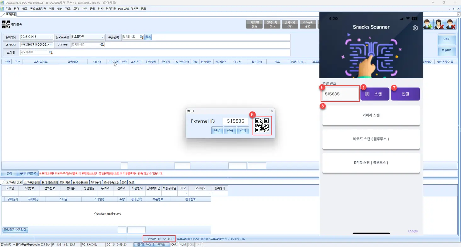Click the 쿠폰입력 text field

[131, 37]
